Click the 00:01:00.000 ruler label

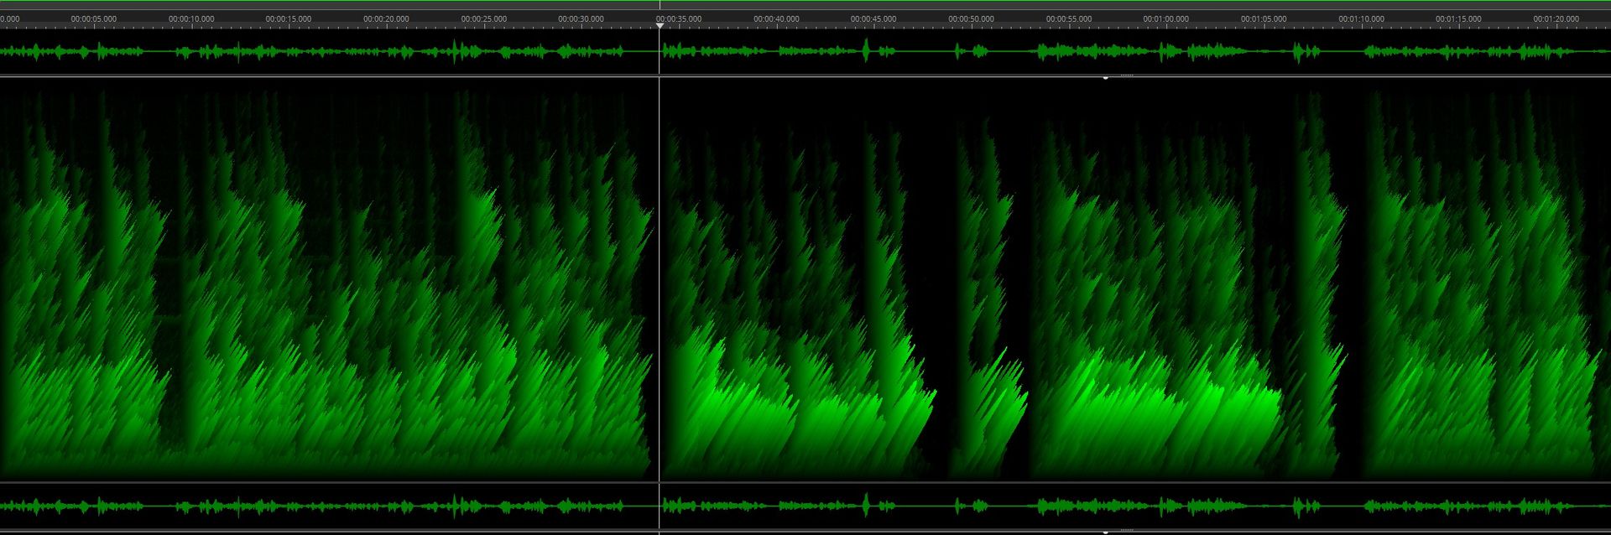(x=1165, y=18)
